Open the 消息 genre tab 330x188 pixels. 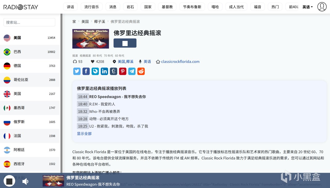pos(113,7)
